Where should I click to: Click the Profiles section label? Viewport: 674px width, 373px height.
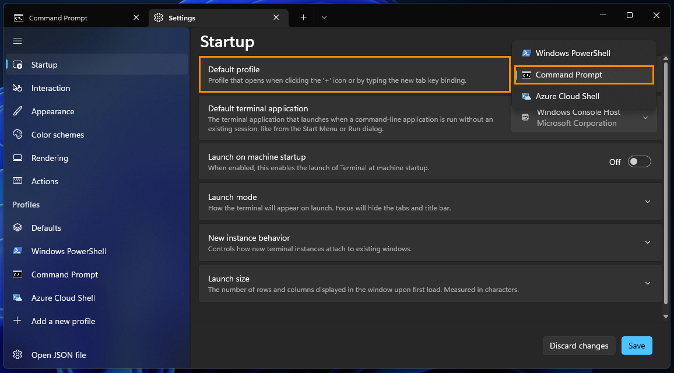[26, 205]
